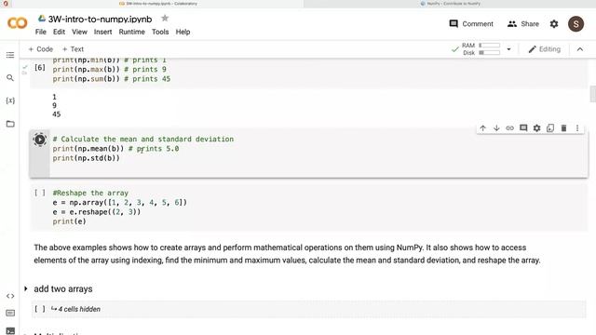The image size is (596, 335).
Task: Open the Editing mode dropdown
Action: pos(544,49)
